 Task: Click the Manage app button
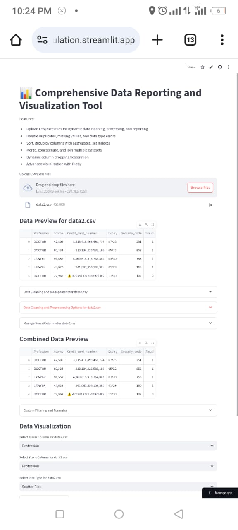click(x=220, y=493)
